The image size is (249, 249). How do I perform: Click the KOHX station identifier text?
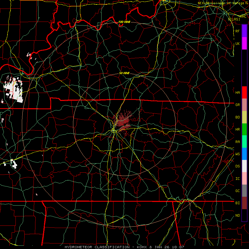142,247
